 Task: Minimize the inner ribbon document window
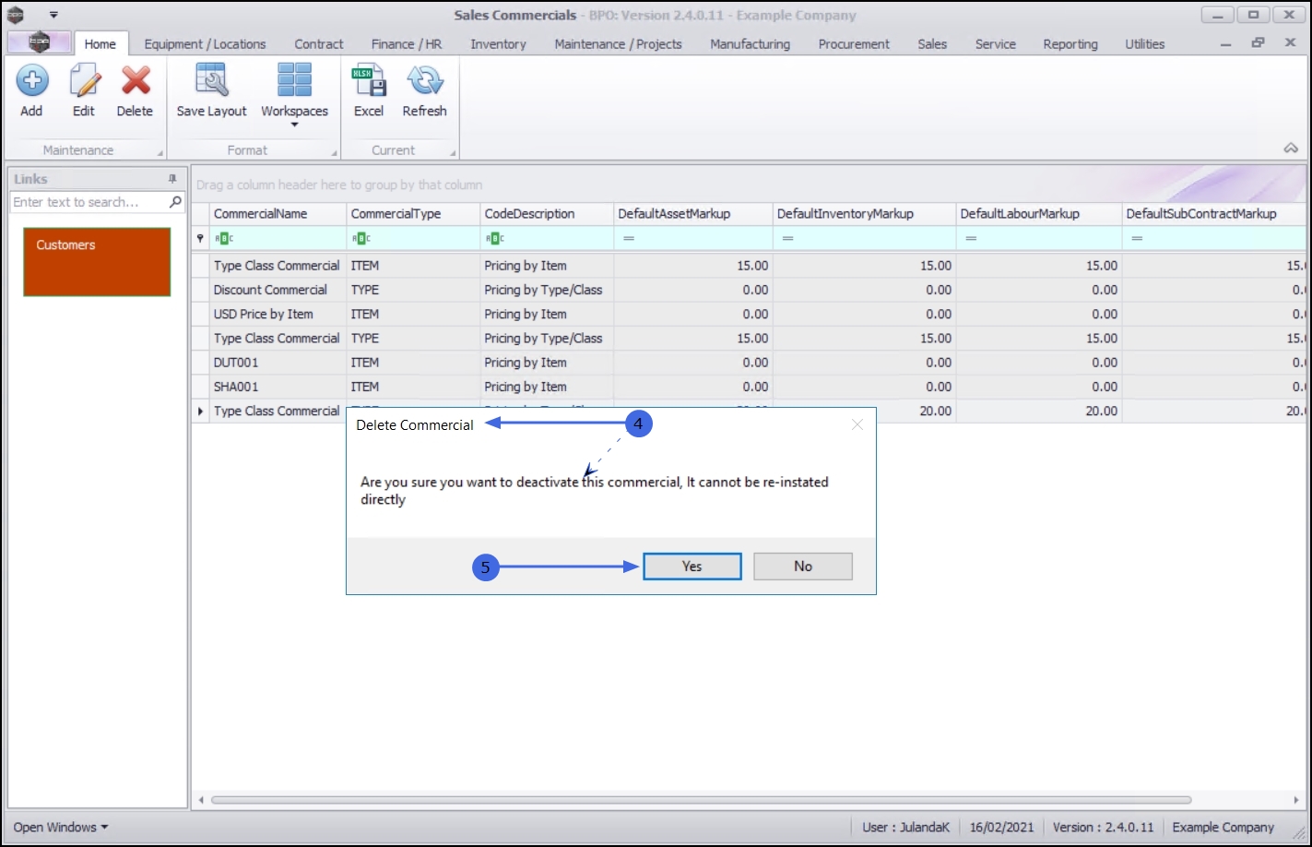(1225, 44)
